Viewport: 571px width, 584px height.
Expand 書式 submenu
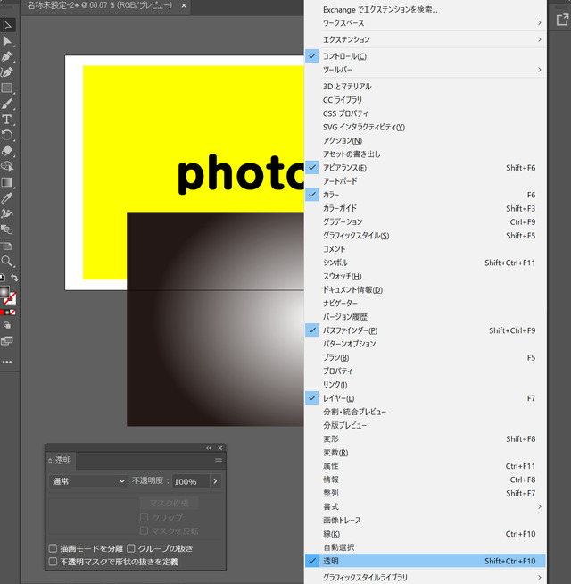425,506
